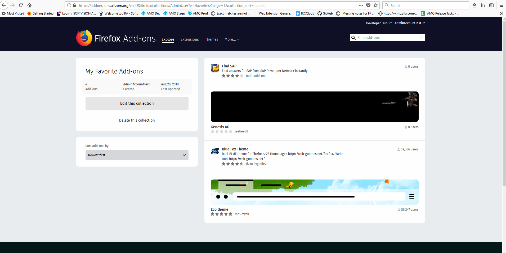Open the Getting Started bookmark
Screen dimensions: 506x253
pyautogui.click(x=41, y=13)
